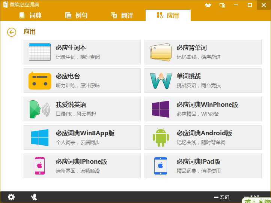Open the 必应背单词 flashcards icon
The image size is (271, 203).
(x=161, y=52)
